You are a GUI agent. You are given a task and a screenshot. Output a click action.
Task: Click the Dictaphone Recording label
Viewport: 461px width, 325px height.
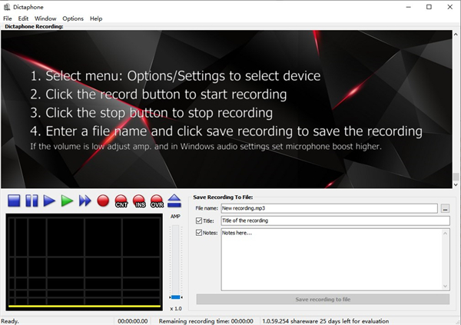coord(34,26)
